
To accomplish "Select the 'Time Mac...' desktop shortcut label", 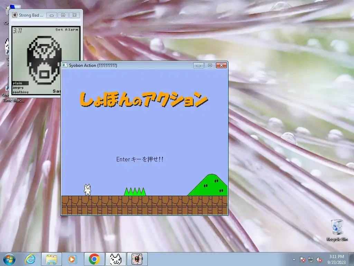I will tap(13, 100).
